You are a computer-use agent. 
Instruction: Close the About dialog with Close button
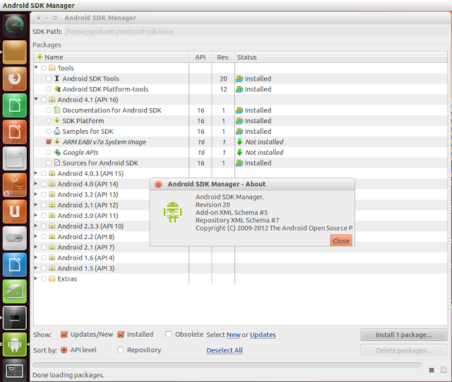point(341,241)
